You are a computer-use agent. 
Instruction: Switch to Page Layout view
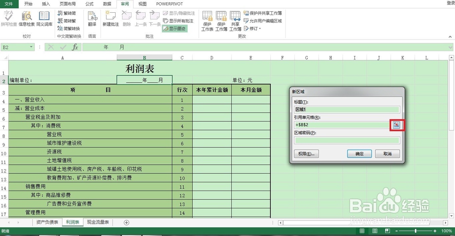(374, 231)
